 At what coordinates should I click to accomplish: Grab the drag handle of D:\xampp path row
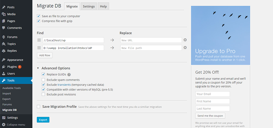coord(39,48)
